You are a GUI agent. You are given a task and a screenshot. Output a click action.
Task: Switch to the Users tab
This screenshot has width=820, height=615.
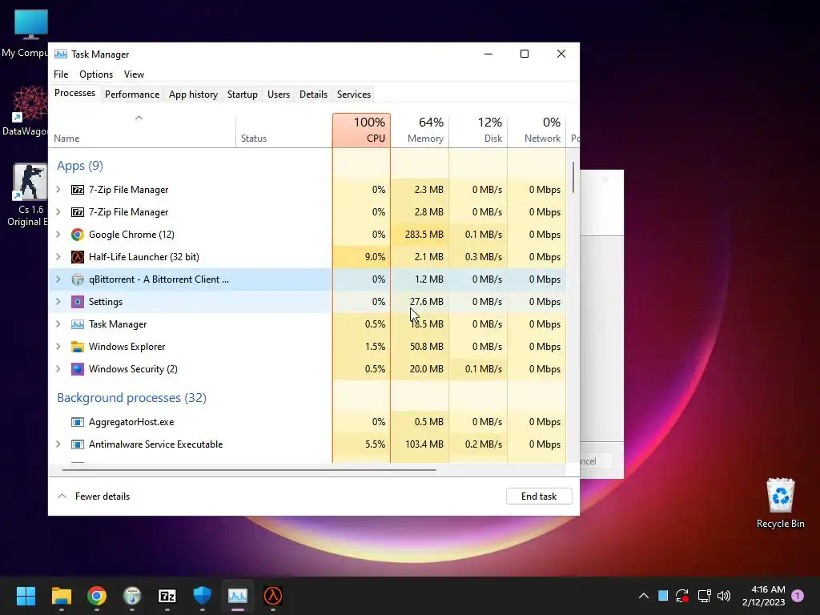(278, 94)
